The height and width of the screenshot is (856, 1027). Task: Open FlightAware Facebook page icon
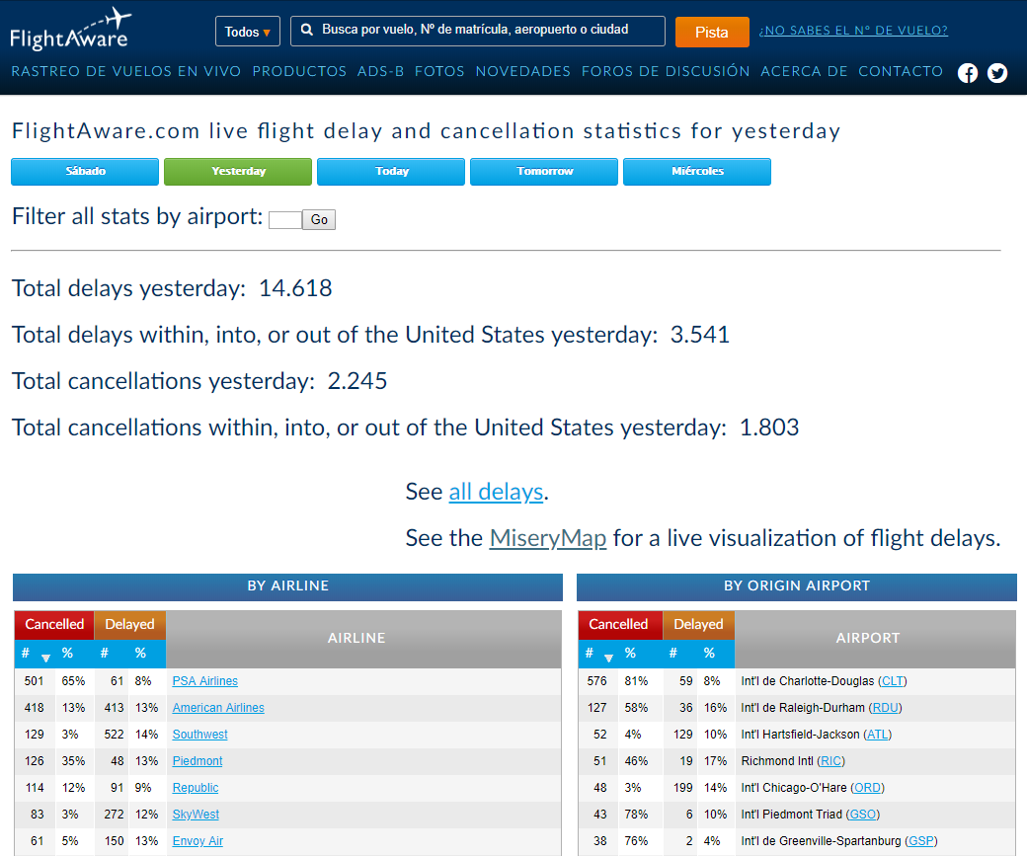[968, 73]
